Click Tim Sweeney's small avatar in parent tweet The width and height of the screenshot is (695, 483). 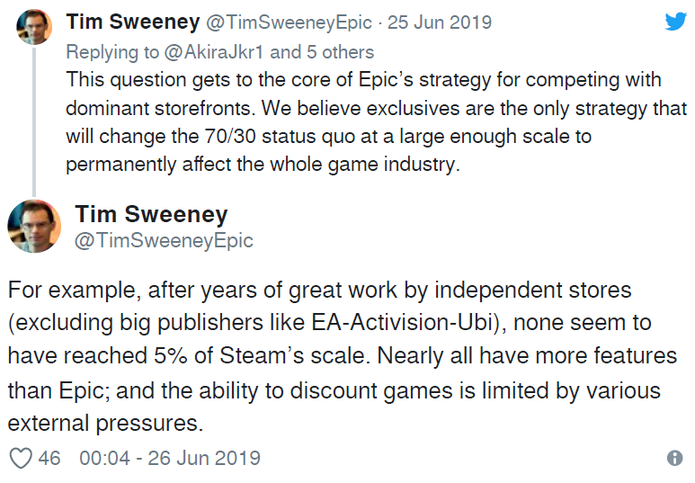tap(34, 27)
